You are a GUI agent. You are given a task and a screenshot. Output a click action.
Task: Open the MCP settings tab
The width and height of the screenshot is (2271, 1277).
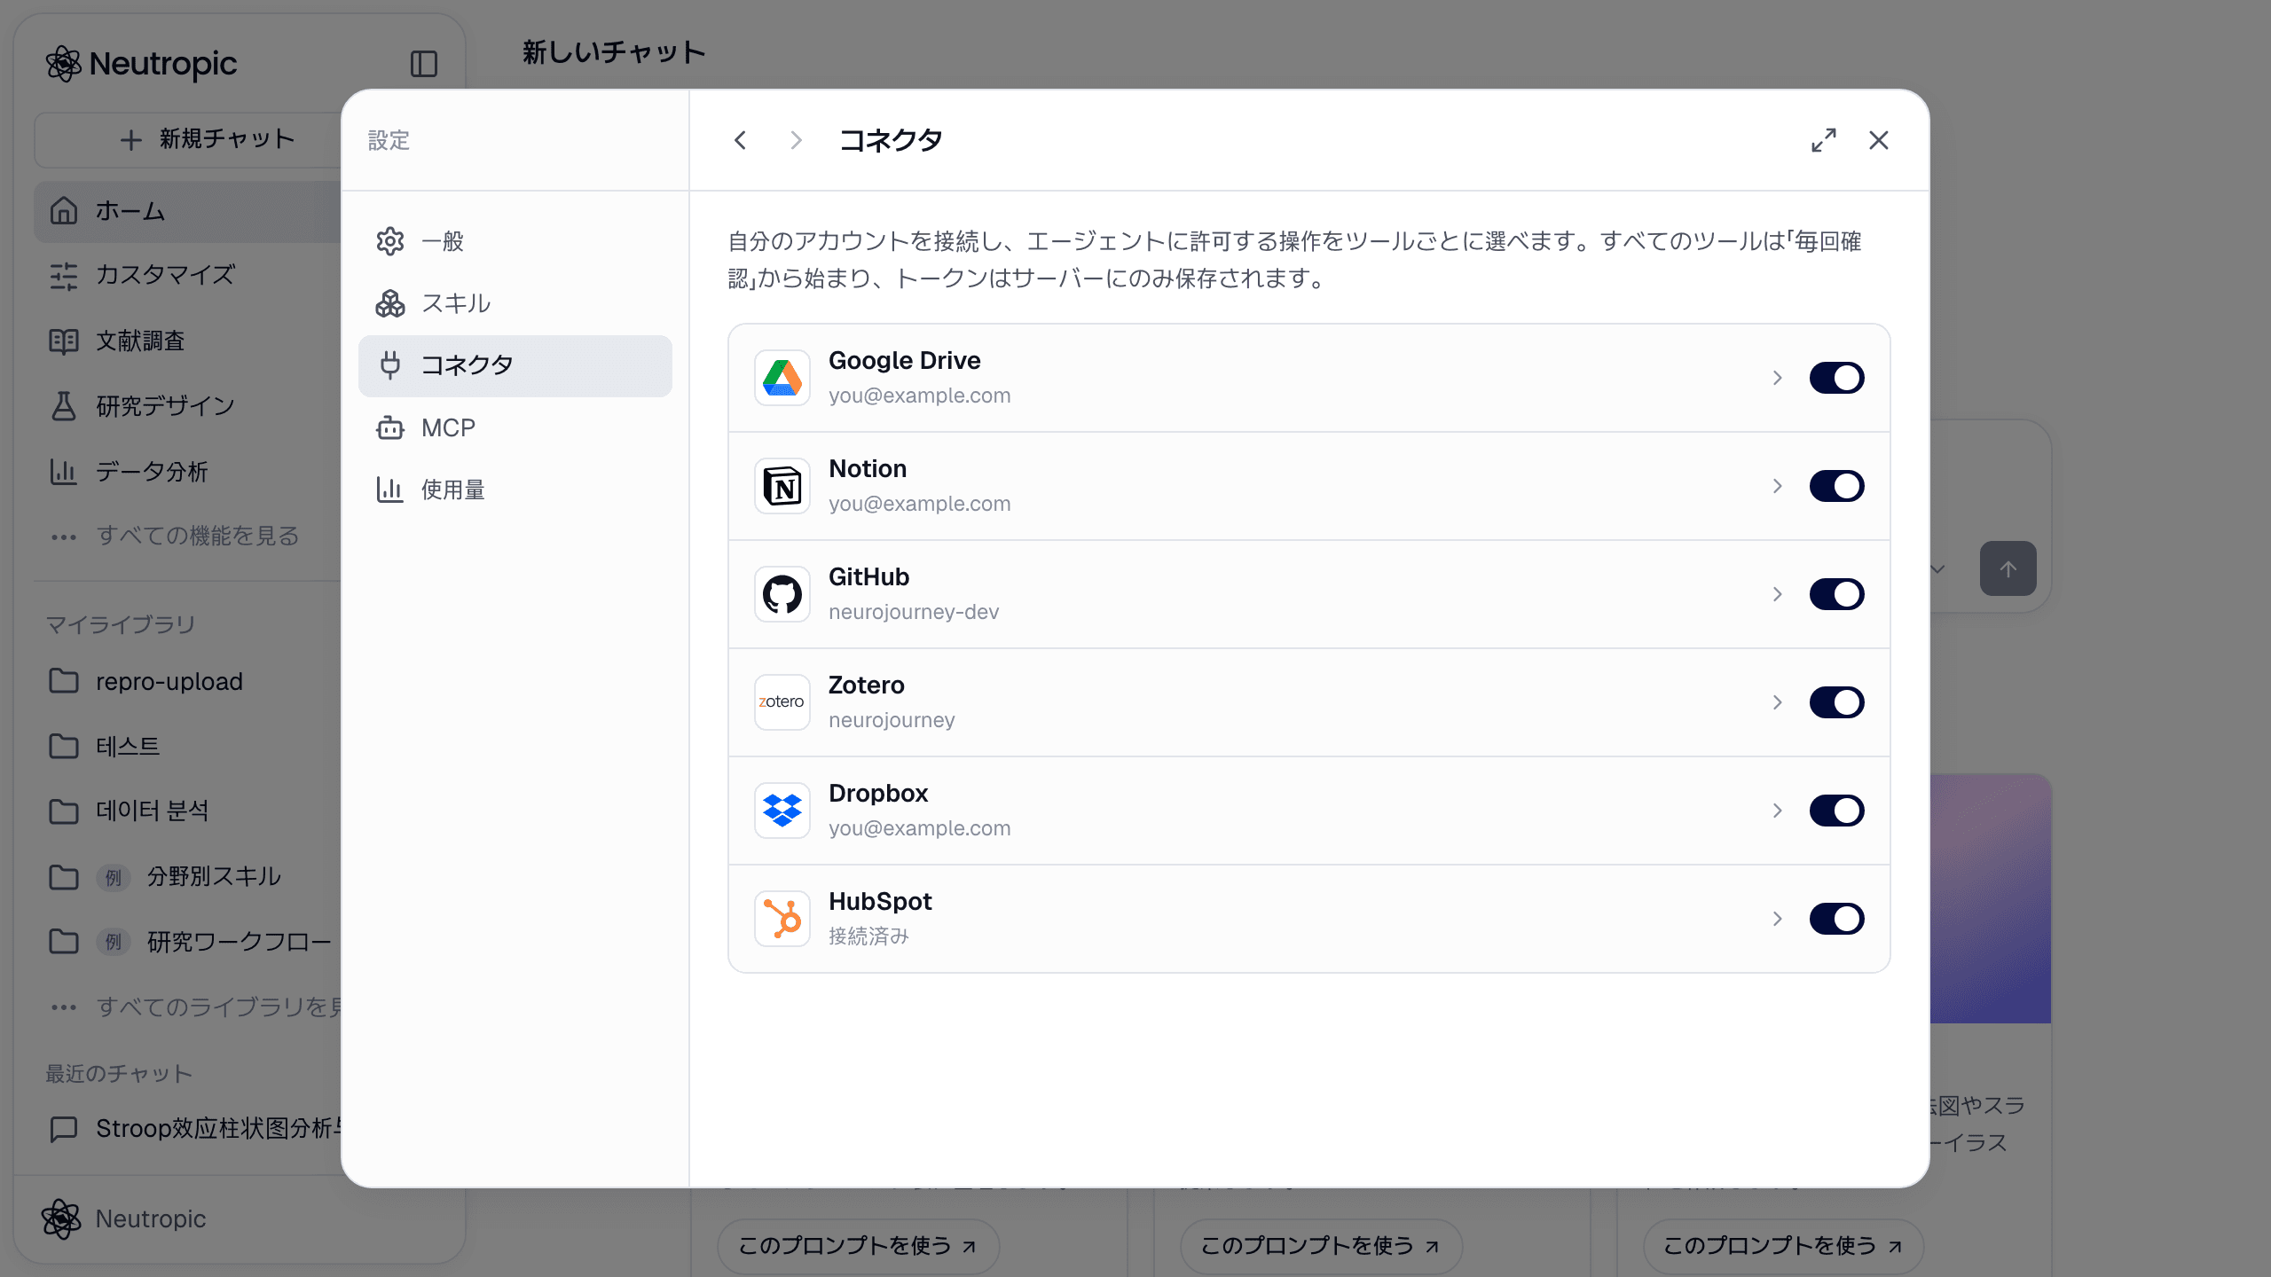pyautogui.click(x=515, y=427)
